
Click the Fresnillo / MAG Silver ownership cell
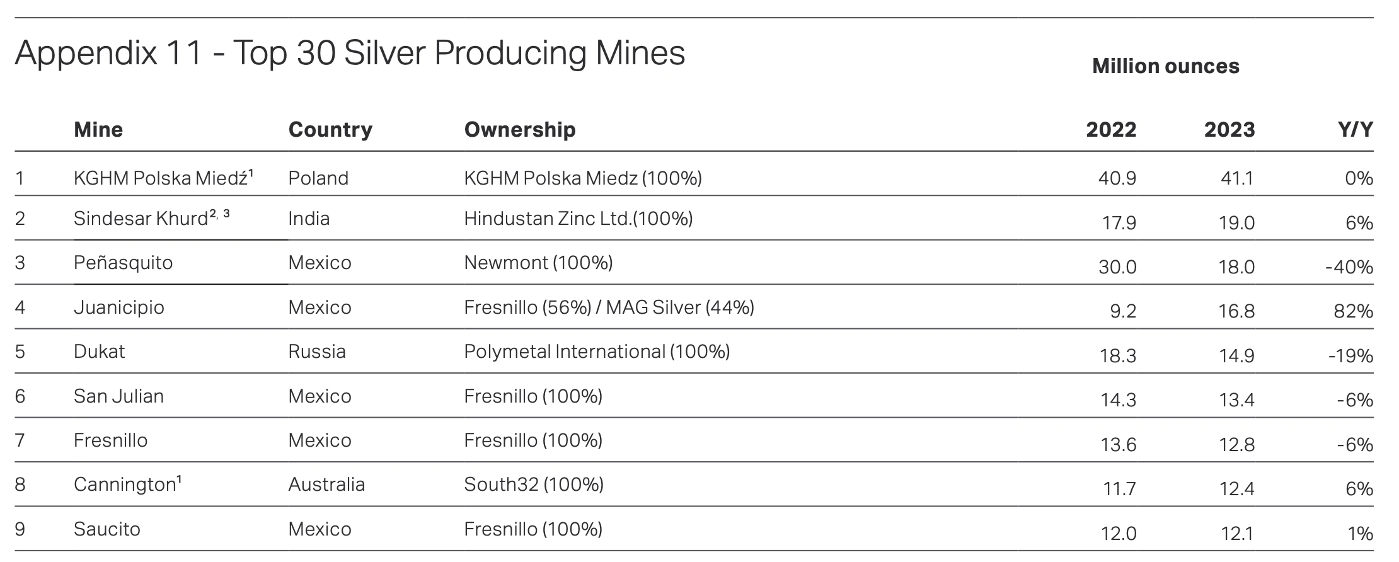[x=609, y=307]
